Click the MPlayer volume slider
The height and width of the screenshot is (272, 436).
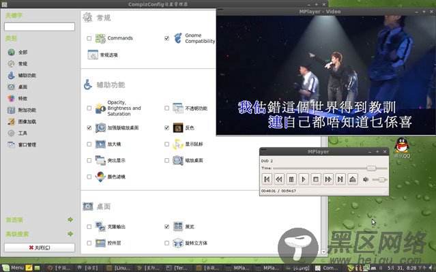[x=379, y=180]
